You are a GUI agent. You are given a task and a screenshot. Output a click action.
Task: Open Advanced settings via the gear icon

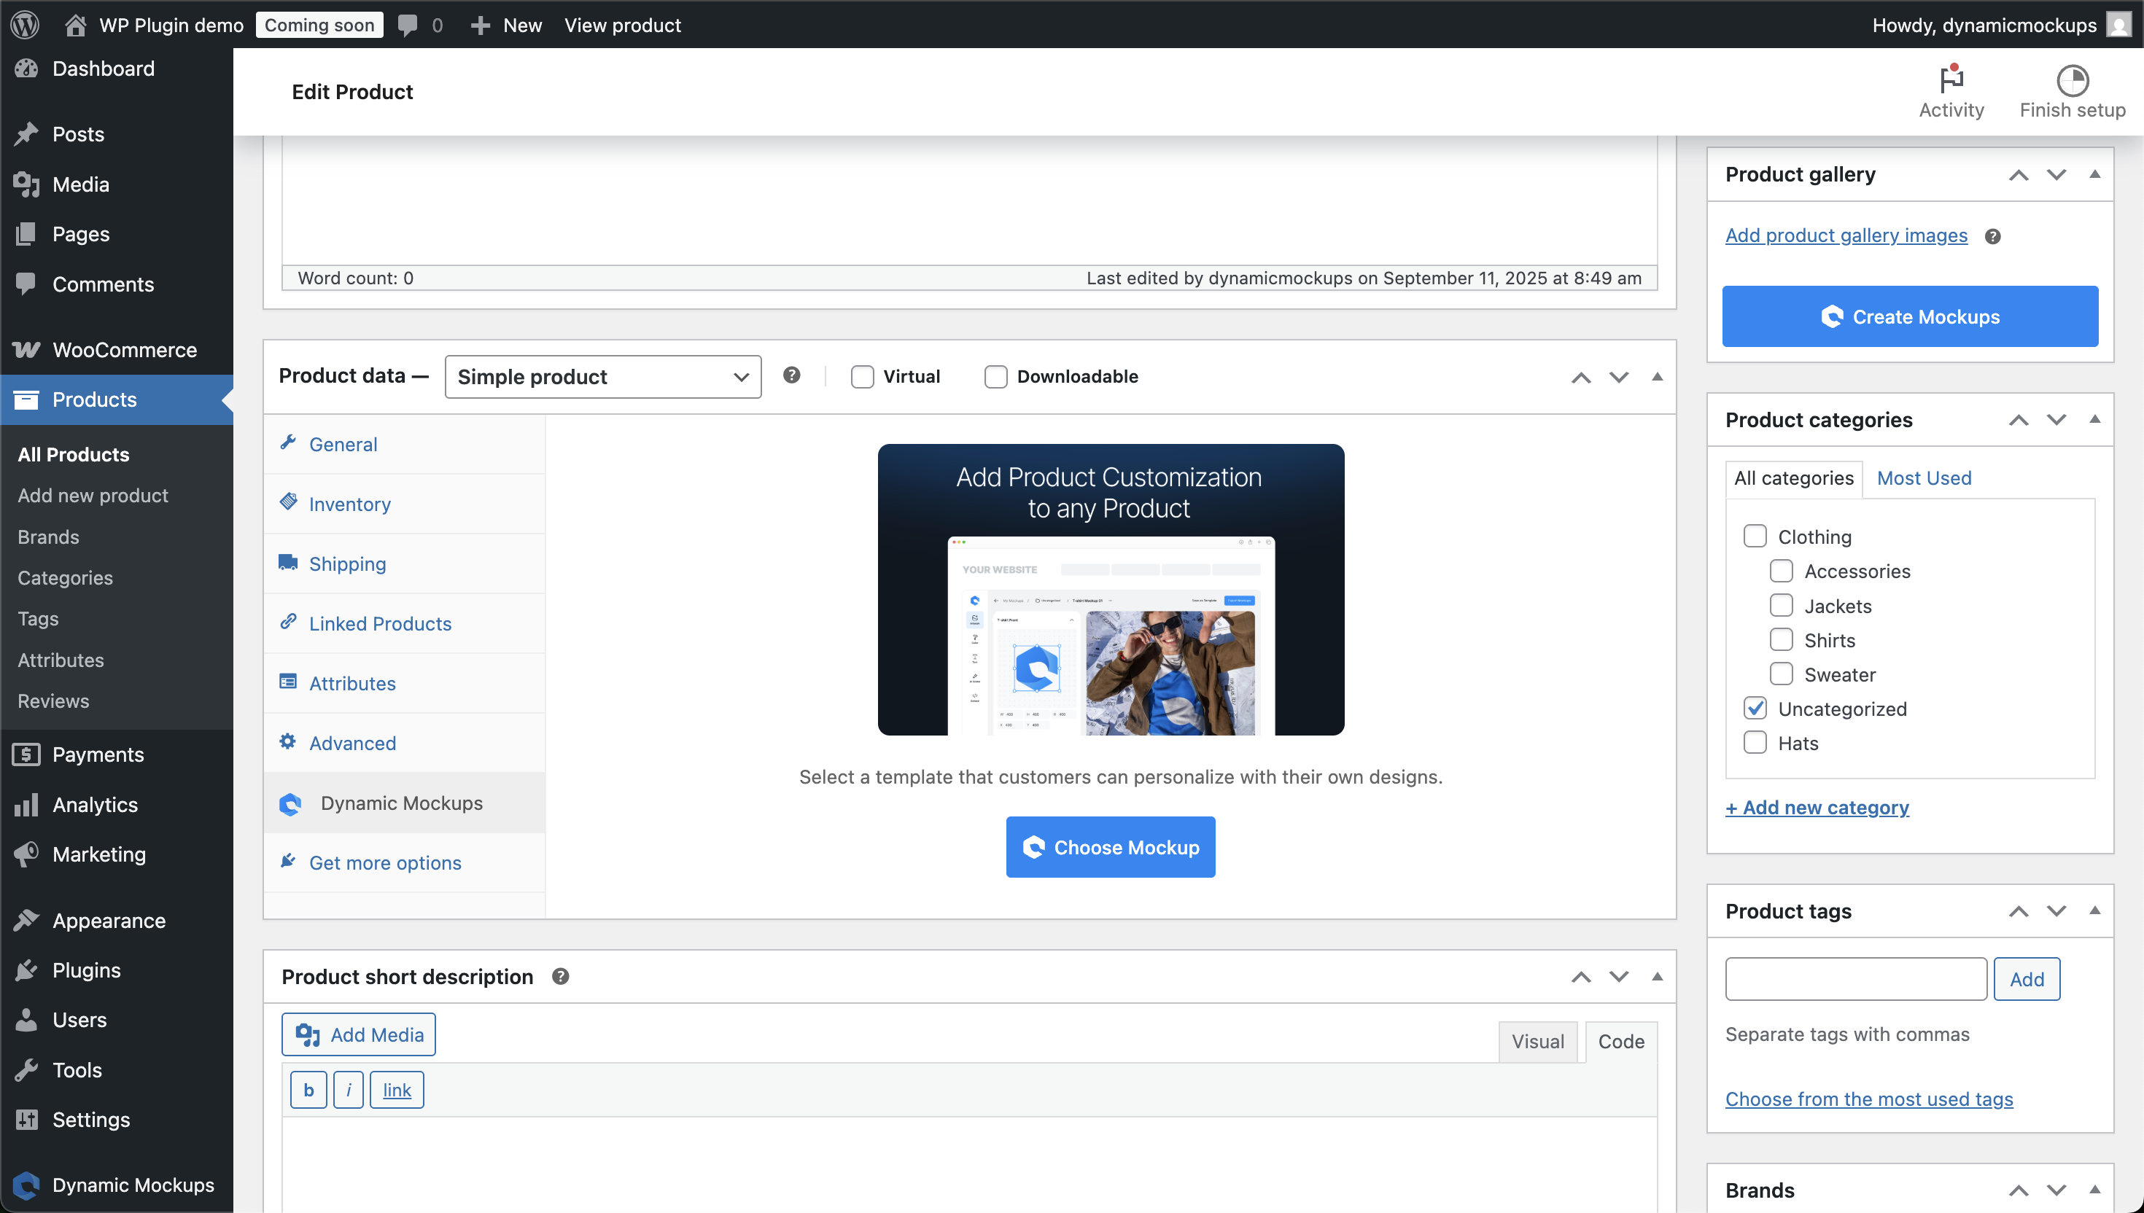click(x=289, y=742)
